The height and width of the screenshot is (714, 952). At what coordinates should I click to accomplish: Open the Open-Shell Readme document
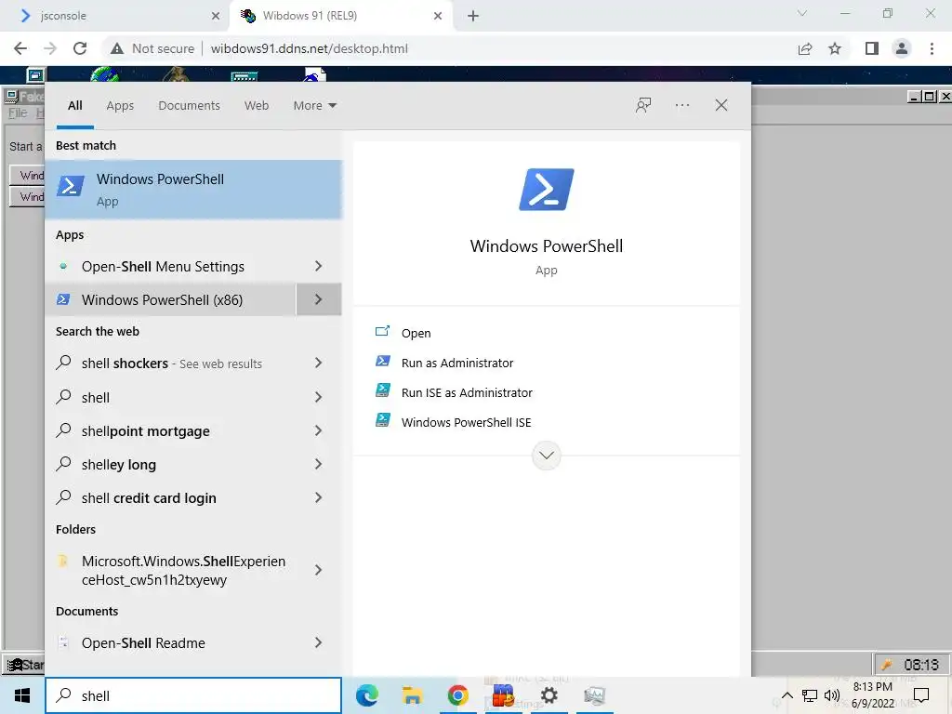click(171, 642)
